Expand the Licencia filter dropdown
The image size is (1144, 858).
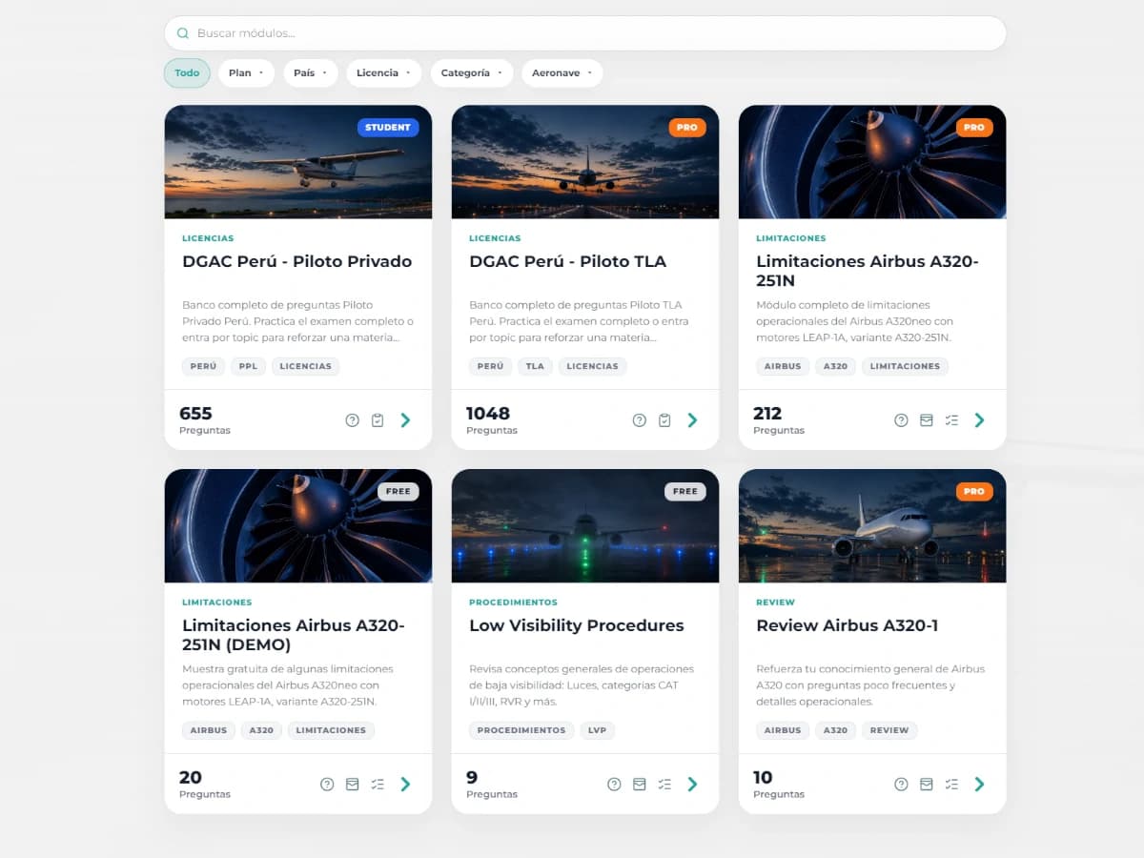(x=383, y=73)
